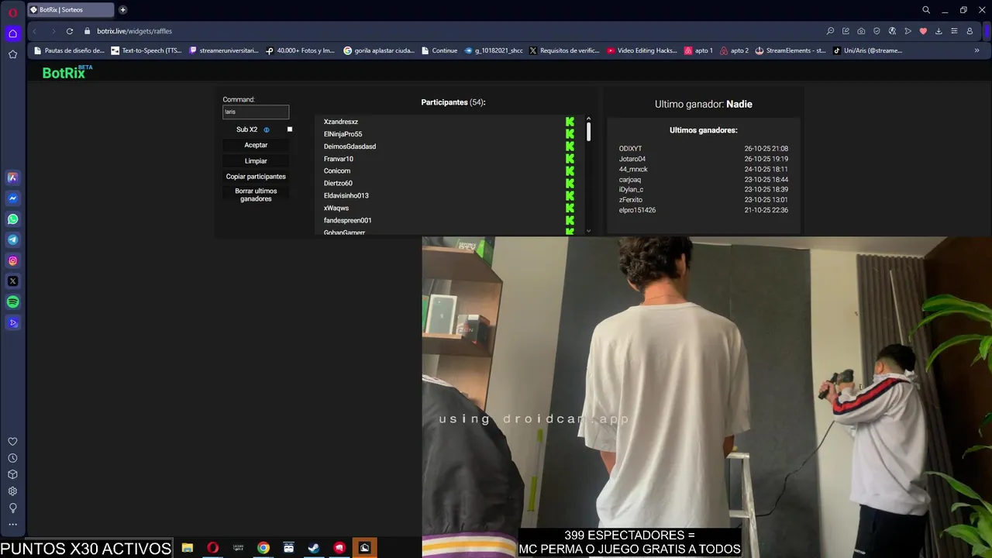Open history clock icon in the sidebar
Screen dimensions: 992x558
coord(12,458)
